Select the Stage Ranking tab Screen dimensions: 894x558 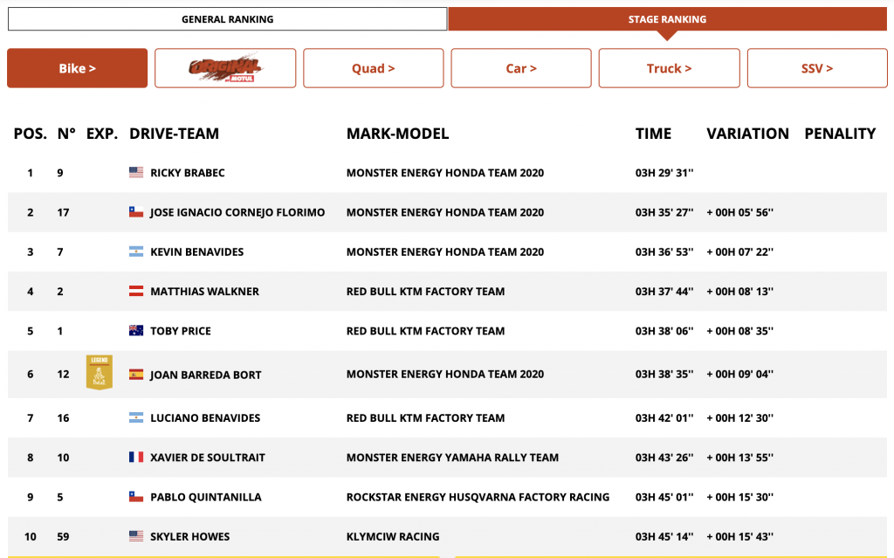(667, 19)
